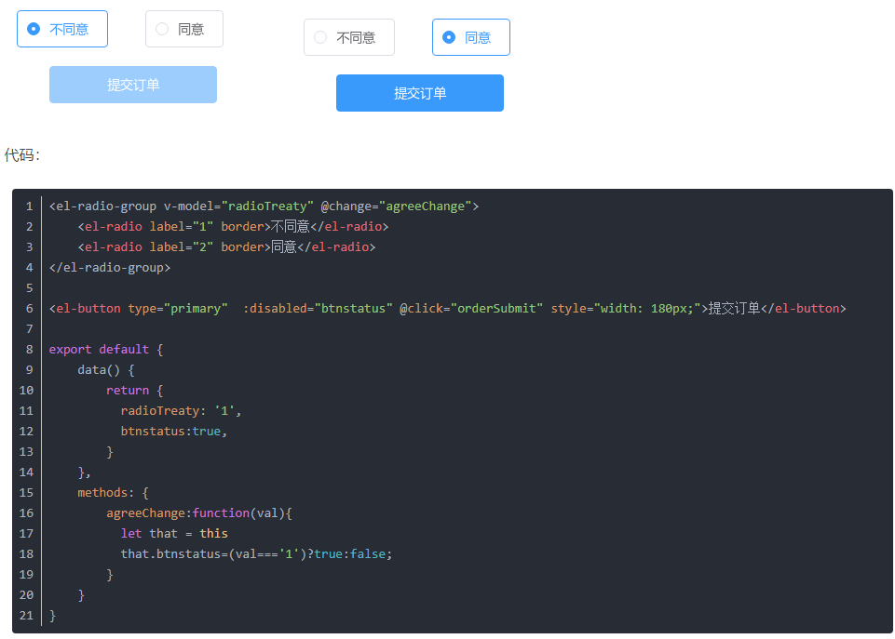This screenshot has width=895, height=639.
Task: Click code line 1 with el-radio-group v-model
Action: coord(264,206)
